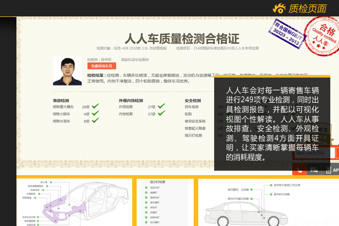The width and height of the screenshot is (339, 226).
Task: Click the 检测师：陈伟军 name label
Action: tap(100, 60)
